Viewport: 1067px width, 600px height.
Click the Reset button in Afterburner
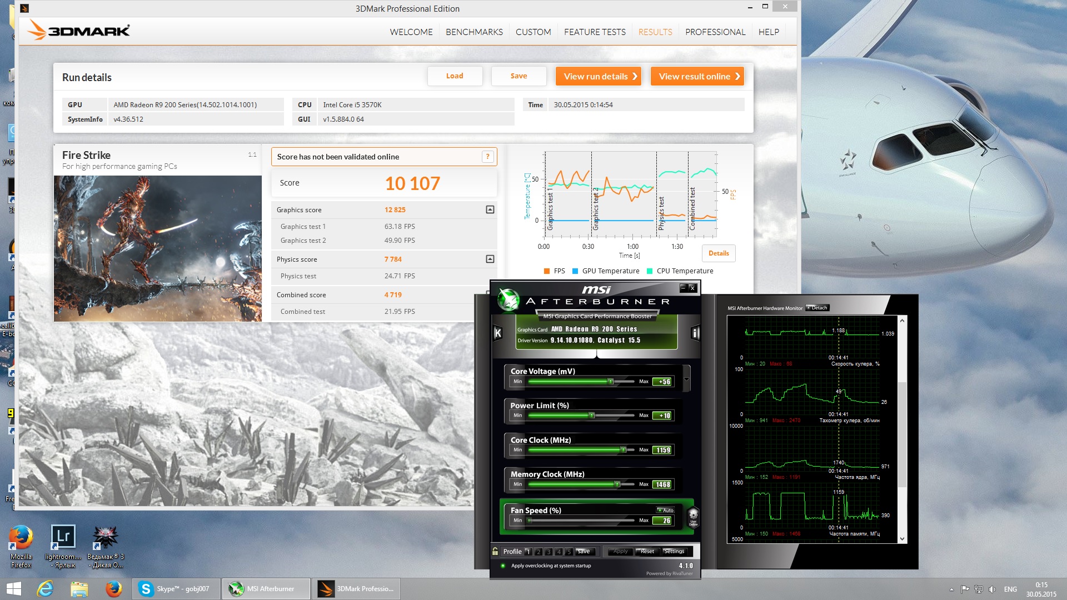pyautogui.click(x=647, y=552)
